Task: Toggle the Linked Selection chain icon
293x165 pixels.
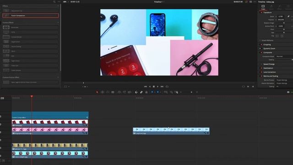Action: tap(141, 92)
